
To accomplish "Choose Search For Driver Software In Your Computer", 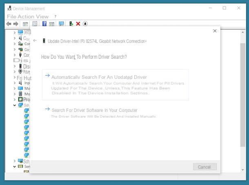I will [x=100, y=113].
